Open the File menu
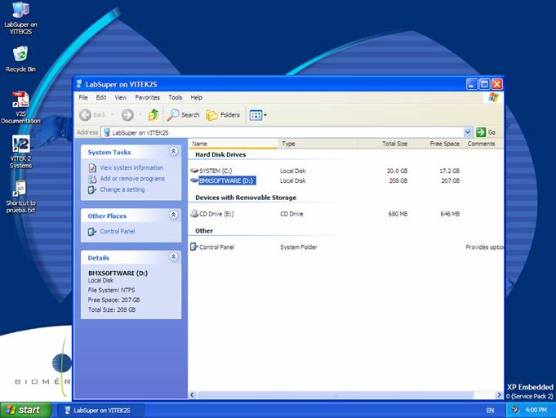 click(x=83, y=97)
